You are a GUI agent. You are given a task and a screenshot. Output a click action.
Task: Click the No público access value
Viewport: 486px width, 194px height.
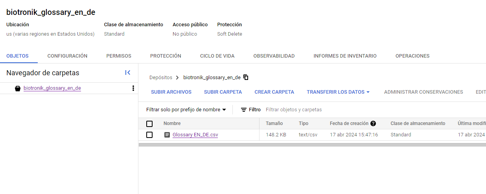185,34
